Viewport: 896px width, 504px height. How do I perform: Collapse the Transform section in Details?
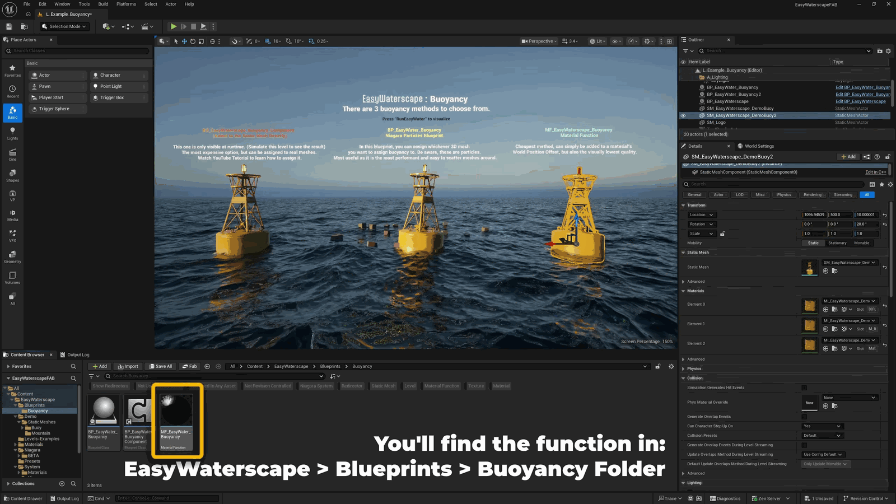pos(683,206)
